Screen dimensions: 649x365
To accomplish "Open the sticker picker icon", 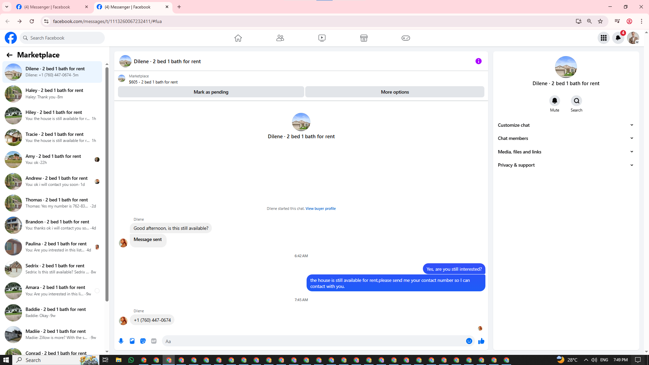I will (143, 341).
